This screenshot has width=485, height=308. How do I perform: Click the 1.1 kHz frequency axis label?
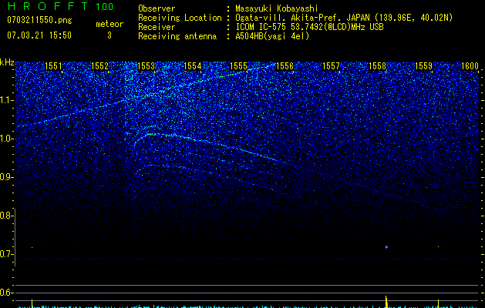pos(6,100)
